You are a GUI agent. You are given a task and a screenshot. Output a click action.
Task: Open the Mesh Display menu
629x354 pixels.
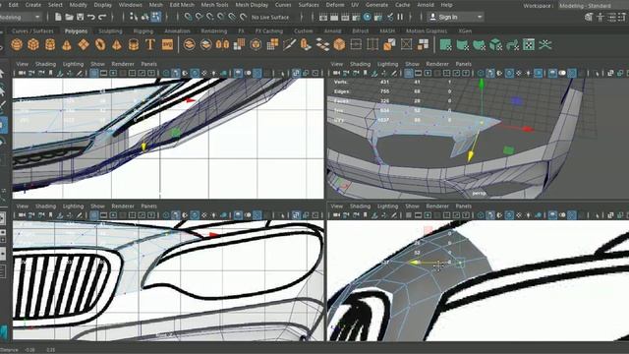[x=252, y=5]
